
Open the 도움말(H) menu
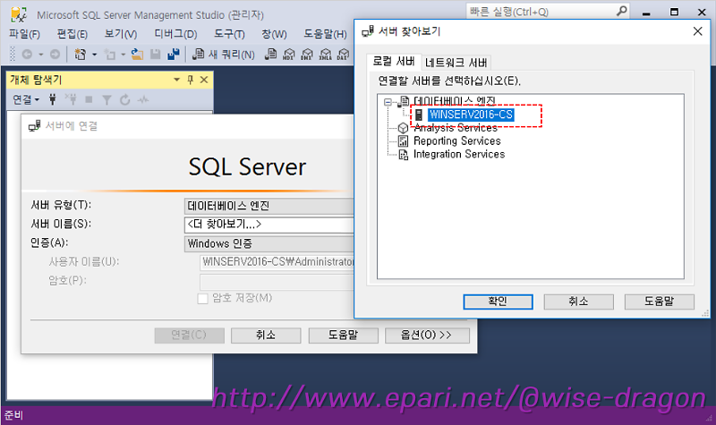coord(325,34)
